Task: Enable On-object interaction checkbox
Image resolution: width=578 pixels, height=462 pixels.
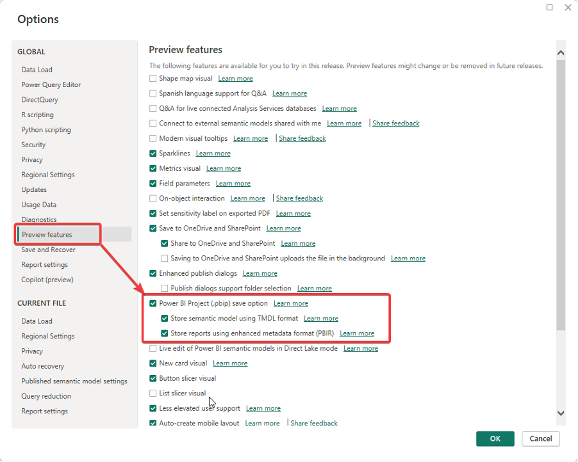Action: (x=153, y=198)
